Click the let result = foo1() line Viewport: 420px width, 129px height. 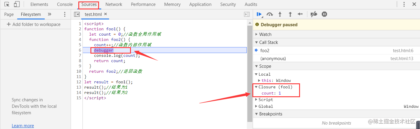[x=108, y=82]
